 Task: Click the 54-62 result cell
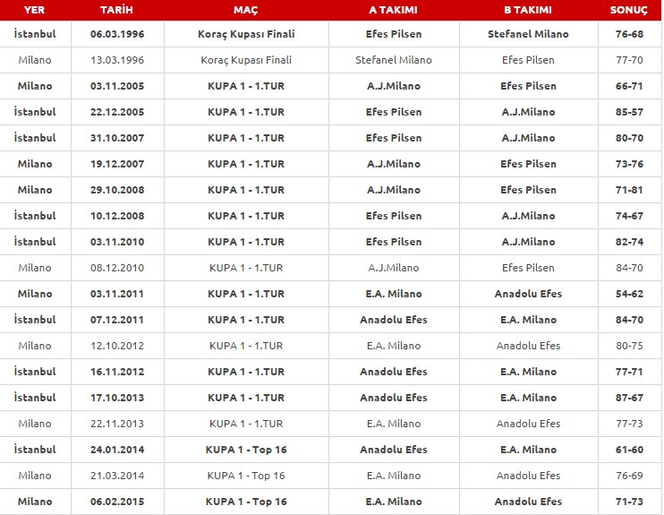(629, 294)
